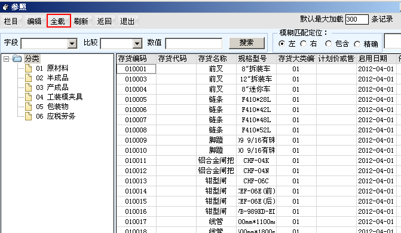Click the 钳型闸 name in row 010015
401x233 pixels.
(x=216, y=201)
